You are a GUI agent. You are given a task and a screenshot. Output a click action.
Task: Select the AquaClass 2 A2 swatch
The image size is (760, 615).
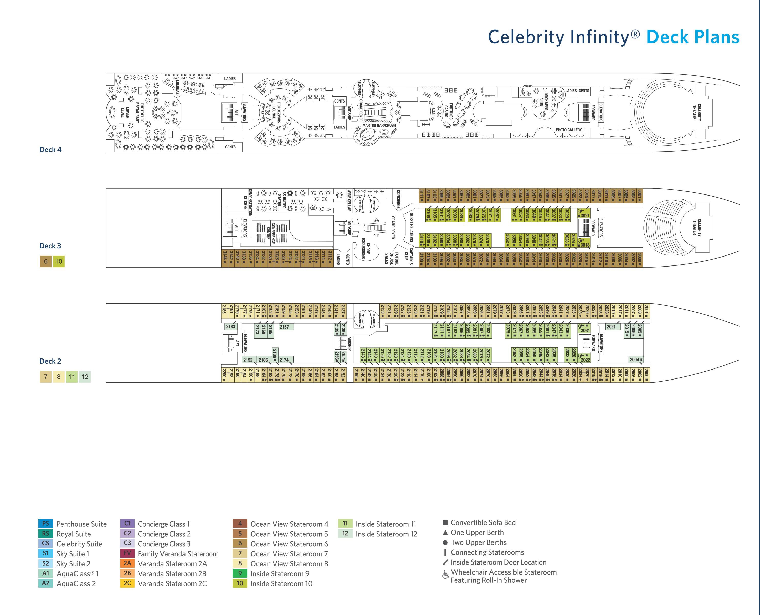[x=46, y=583]
